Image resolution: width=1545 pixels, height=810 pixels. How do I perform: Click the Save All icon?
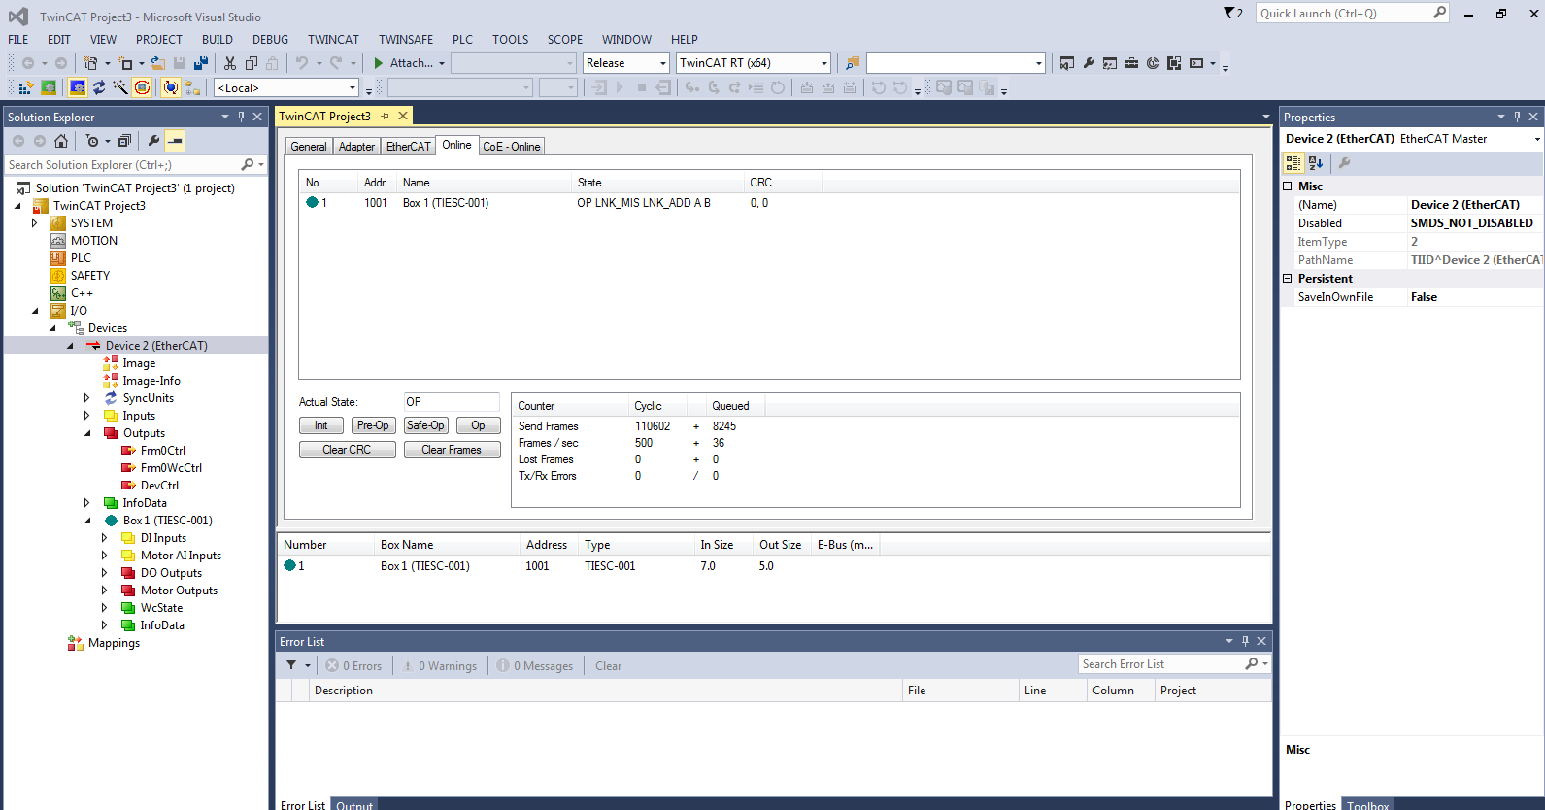click(201, 63)
